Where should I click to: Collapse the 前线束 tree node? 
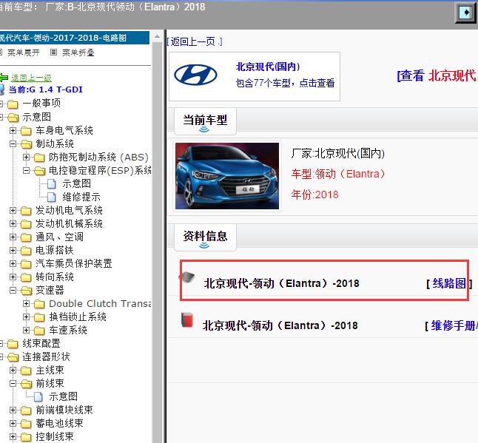13,384
